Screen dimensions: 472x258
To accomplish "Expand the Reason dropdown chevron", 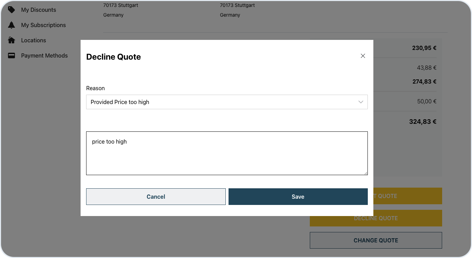I will click(361, 102).
